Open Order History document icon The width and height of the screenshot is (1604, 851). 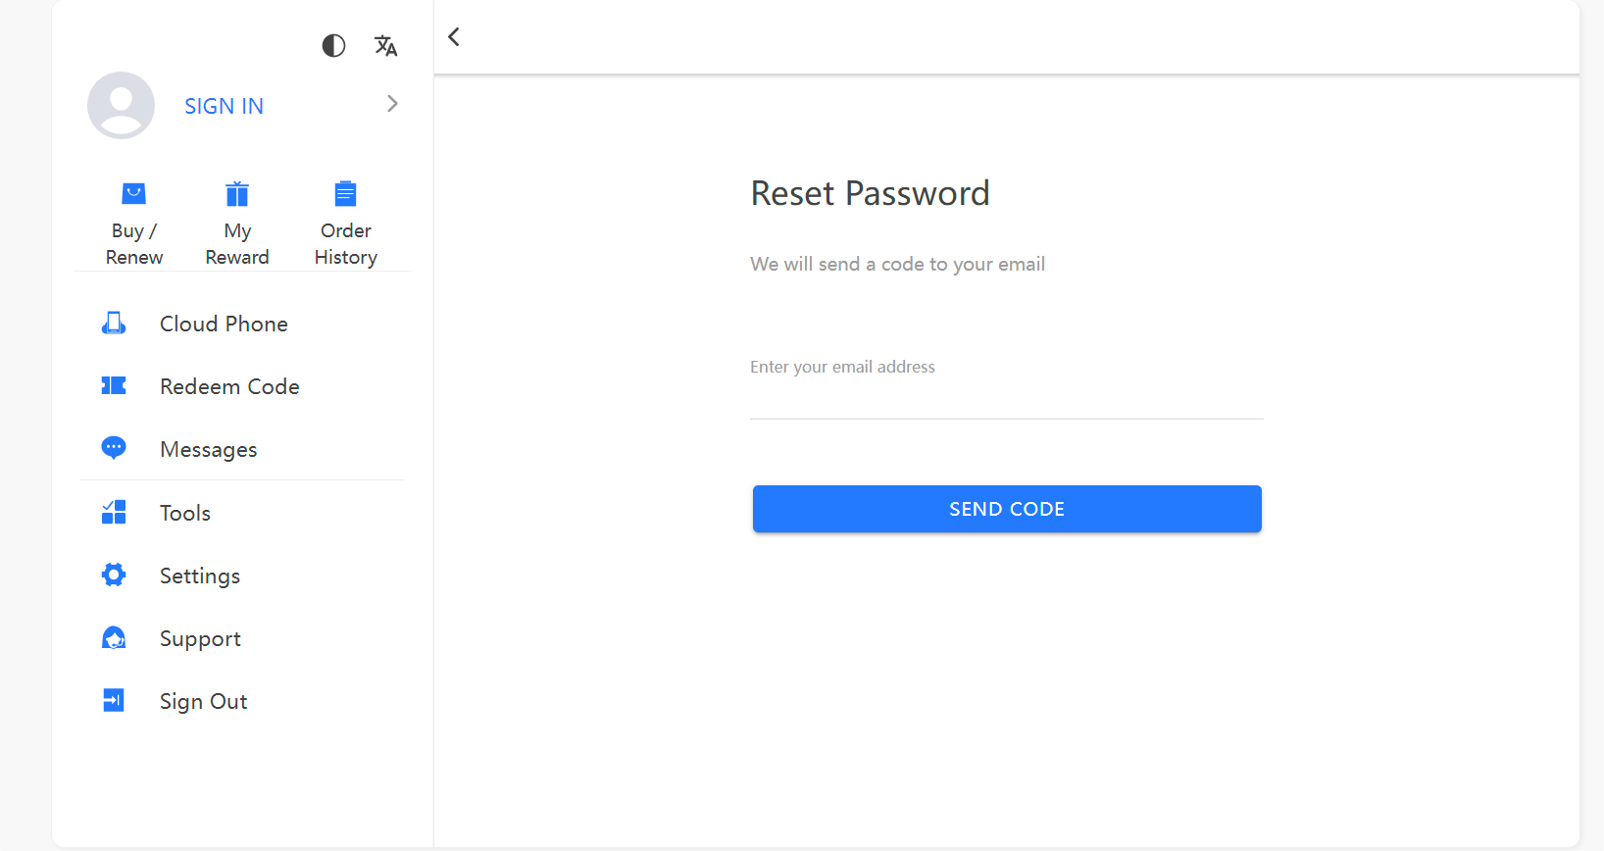(x=345, y=193)
